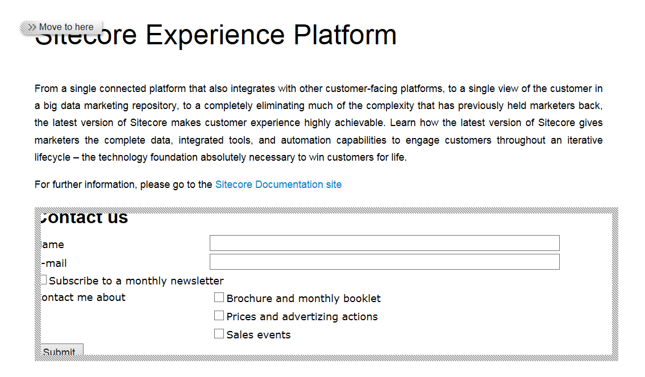Click the double chevron icon on Move to here

[32, 27]
